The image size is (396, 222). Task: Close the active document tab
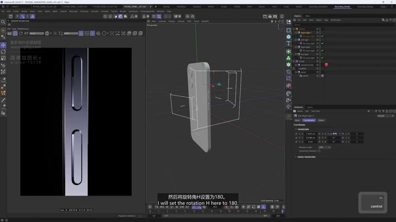pos(150,7)
